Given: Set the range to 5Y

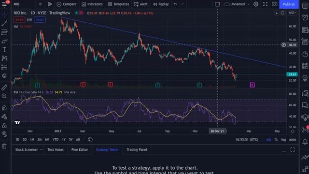Looking at the screenshot, I should 71,140.
